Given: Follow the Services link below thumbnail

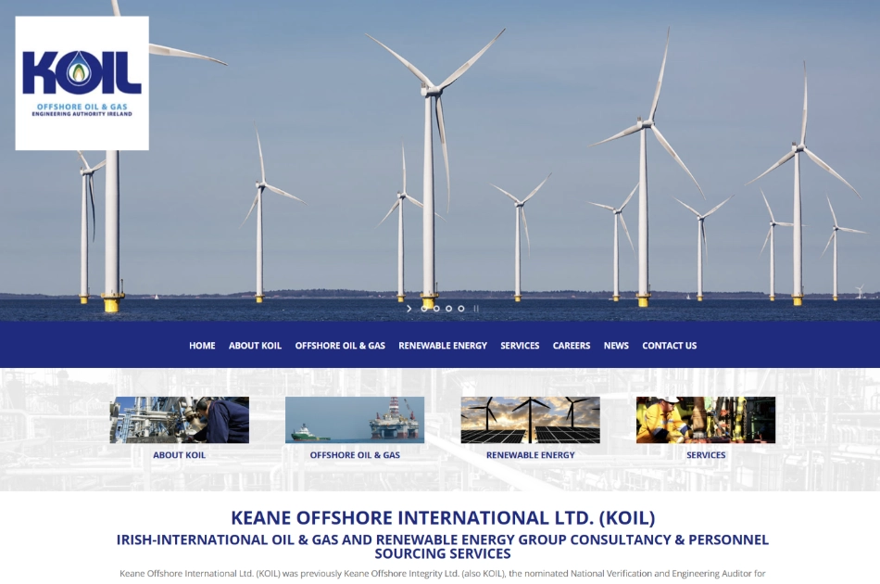Looking at the screenshot, I should pyautogui.click(x=706, y=455).
